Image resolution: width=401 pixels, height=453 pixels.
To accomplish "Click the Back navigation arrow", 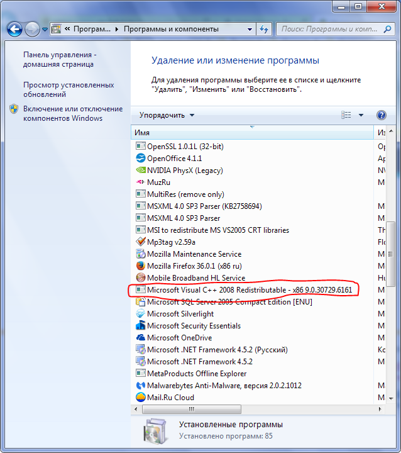I will click(14, 29).
